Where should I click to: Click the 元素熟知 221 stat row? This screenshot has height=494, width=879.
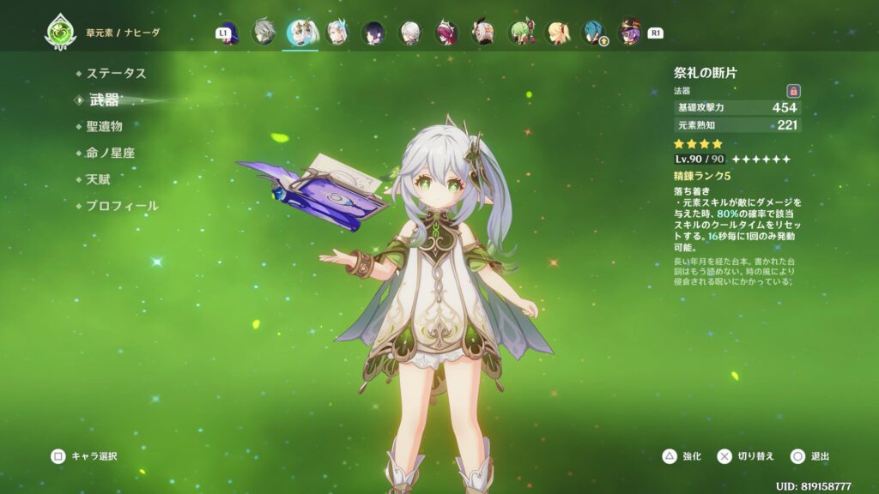[x=737, y=125]
